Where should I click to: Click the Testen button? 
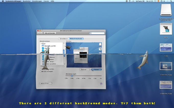pos(96,70)
